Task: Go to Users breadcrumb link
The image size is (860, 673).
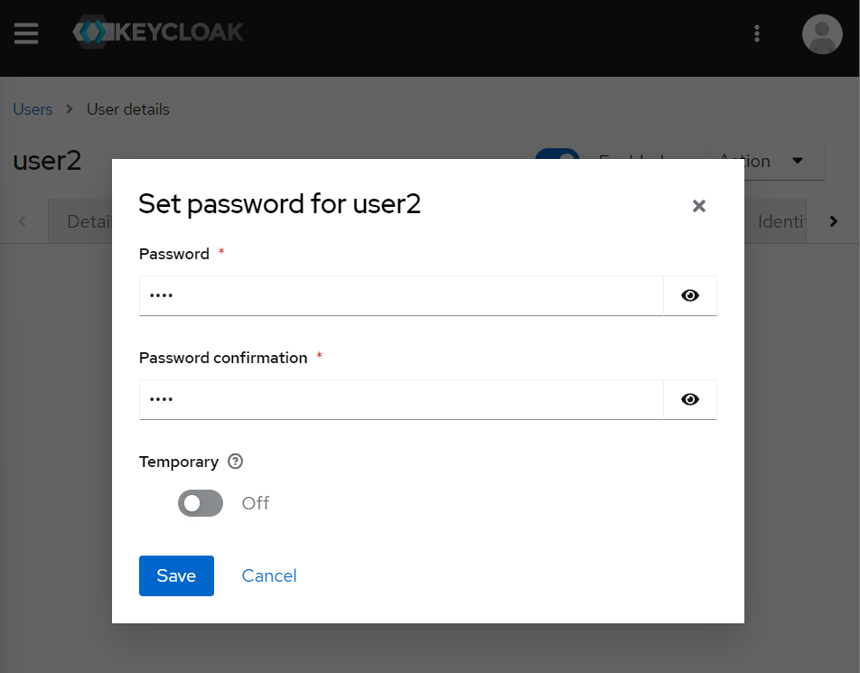Action: point(33,109)
